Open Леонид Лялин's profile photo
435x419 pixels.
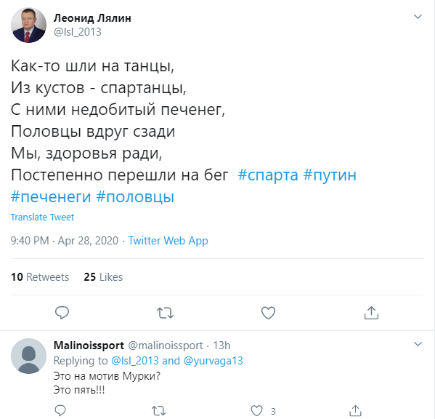pyautogui.click(x=28, y=25)
